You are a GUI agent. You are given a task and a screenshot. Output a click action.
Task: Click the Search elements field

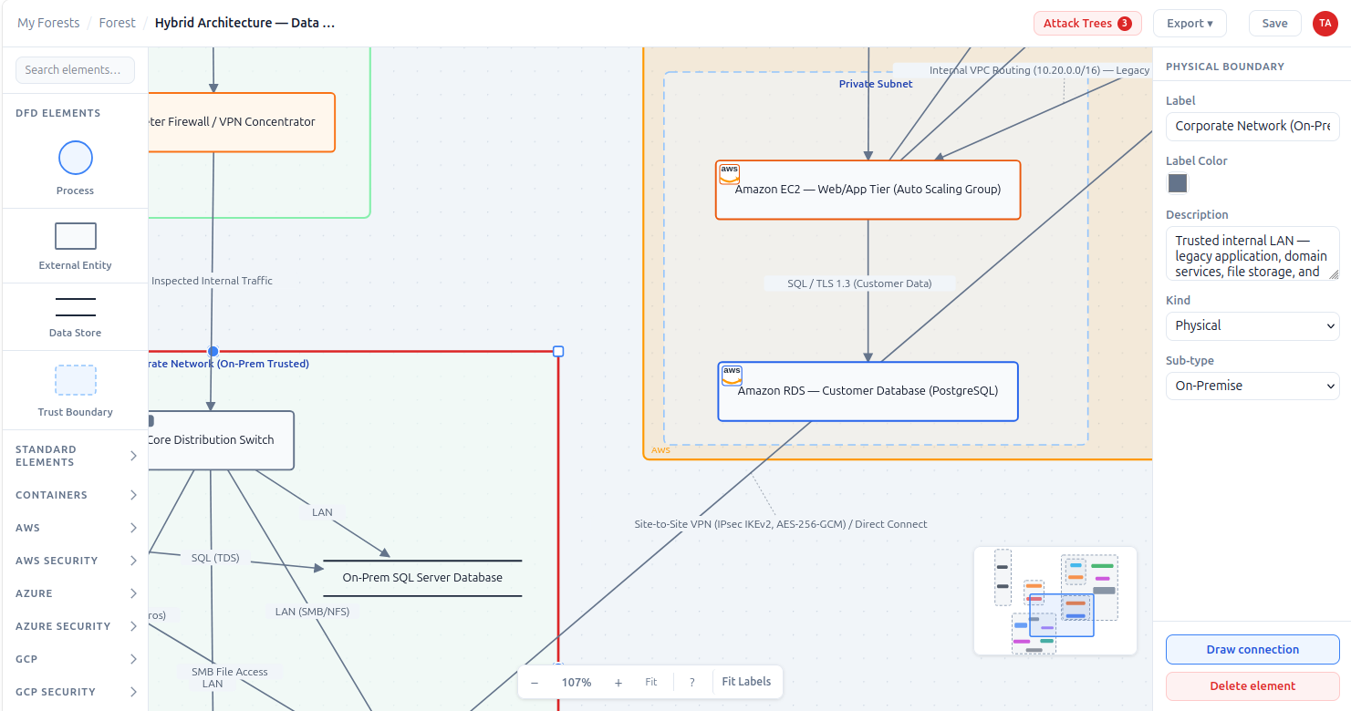(x=75, y=70)
